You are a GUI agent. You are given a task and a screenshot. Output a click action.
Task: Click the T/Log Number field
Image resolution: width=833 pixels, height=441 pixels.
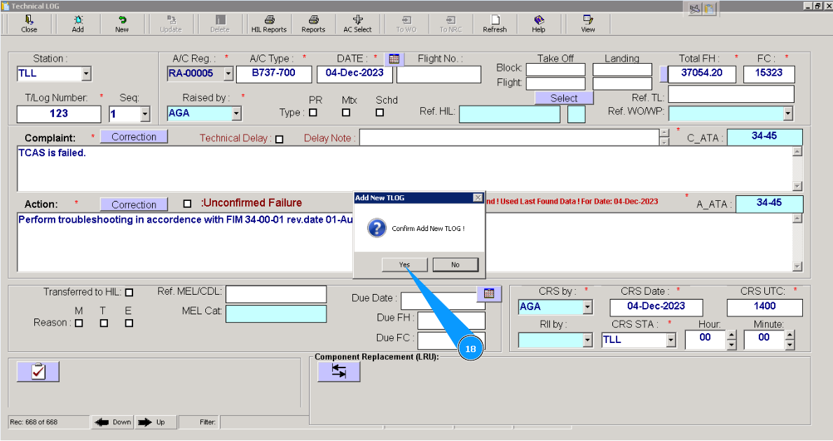tap(59, 114)
